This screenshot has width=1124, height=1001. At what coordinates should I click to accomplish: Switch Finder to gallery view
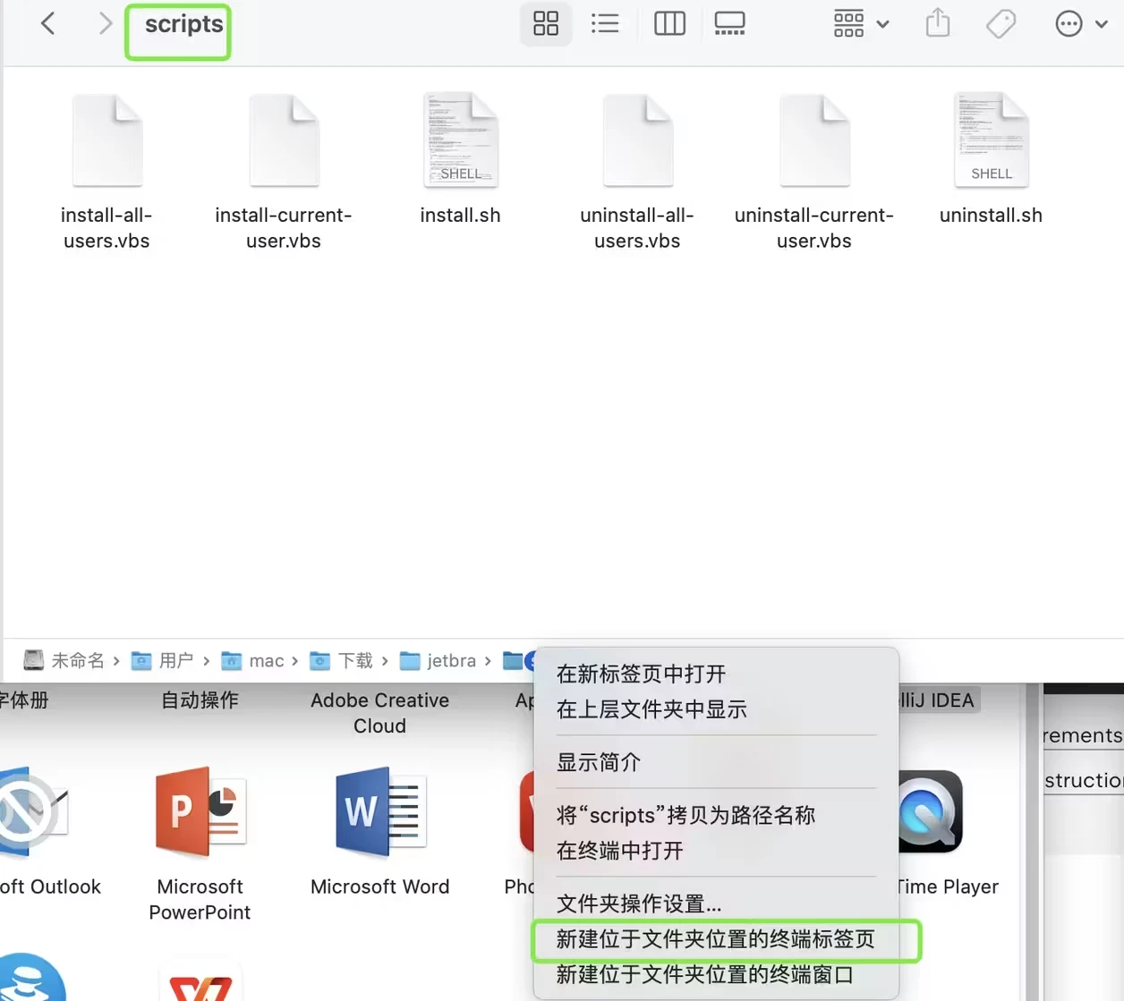pos(730,24)
